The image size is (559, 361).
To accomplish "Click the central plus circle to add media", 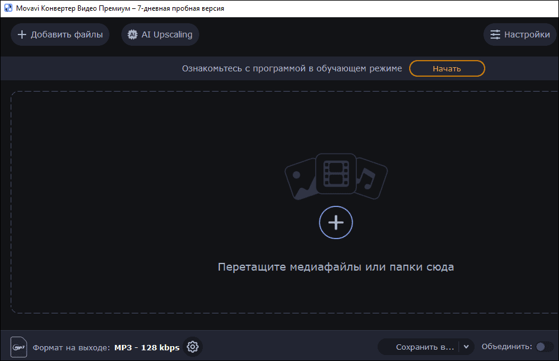I will pyautogui.click(x=336, y=222).
